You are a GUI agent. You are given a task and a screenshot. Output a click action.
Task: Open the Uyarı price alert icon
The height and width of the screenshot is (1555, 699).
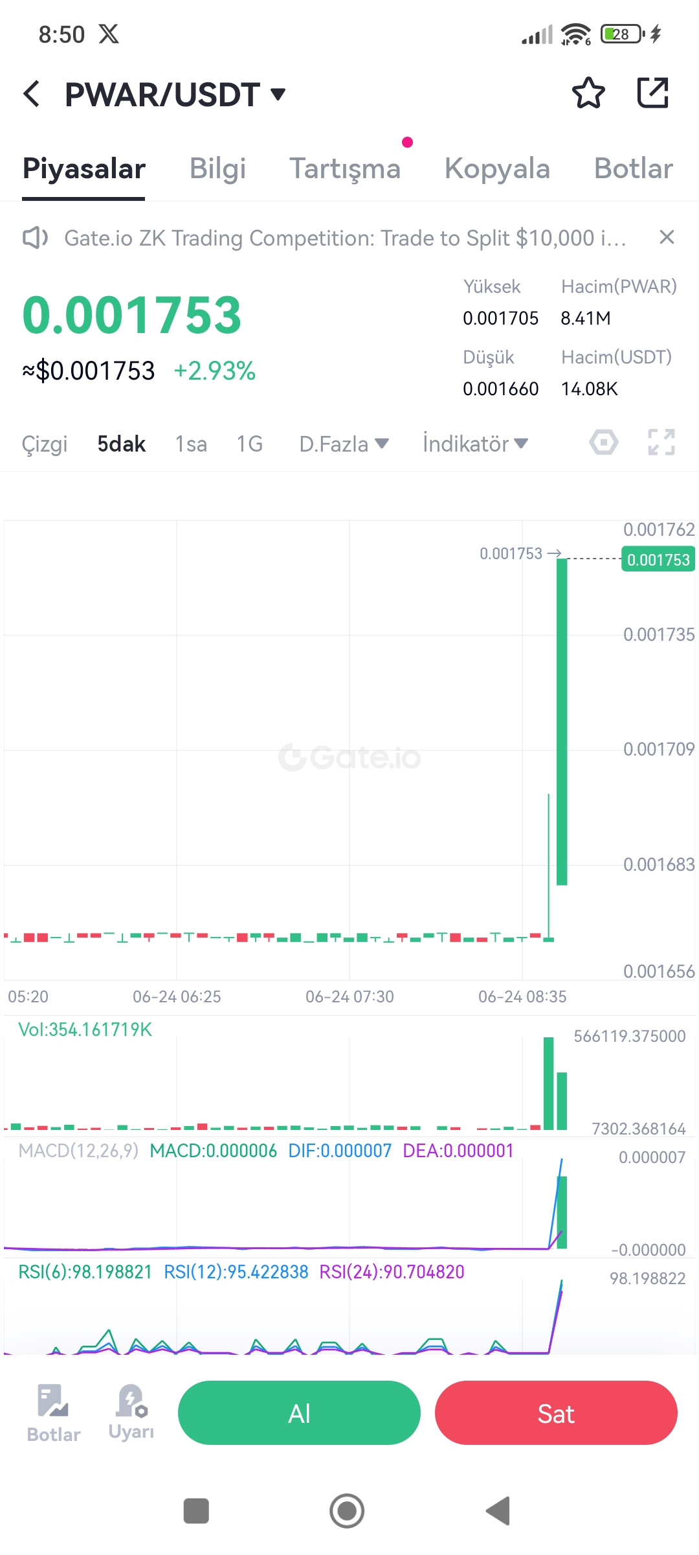click(x=131, y=1412)
